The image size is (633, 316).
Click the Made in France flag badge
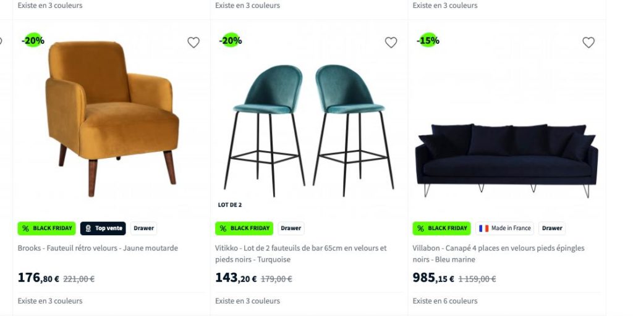[504, 228]
